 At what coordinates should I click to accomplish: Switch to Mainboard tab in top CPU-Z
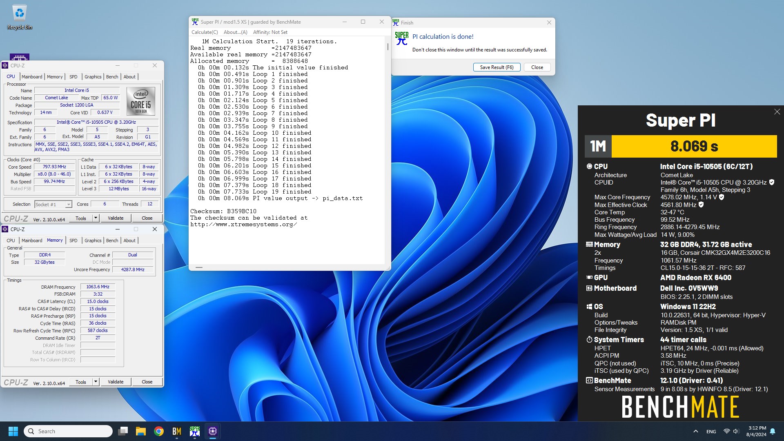[x=32, y=77]
